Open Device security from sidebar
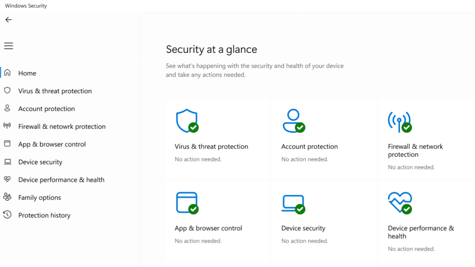 40,162
